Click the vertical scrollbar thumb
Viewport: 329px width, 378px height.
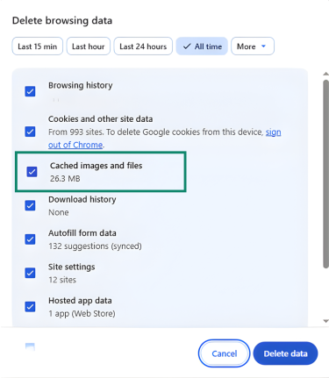325,174
